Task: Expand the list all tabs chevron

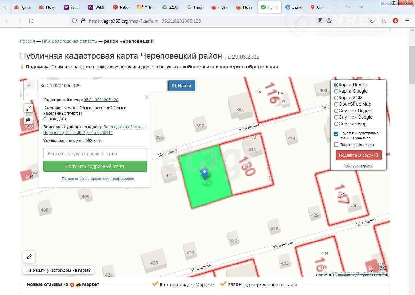Action: (361, 7)
